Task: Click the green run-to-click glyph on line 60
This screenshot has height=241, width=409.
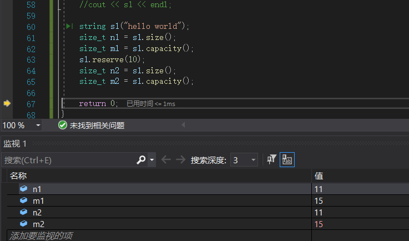Action: (69, 26)
